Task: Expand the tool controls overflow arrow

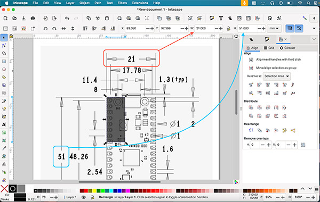Action: [314, 29]
